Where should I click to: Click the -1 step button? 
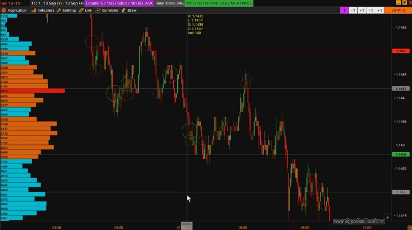pyautogui.click(x=371, y=10)
